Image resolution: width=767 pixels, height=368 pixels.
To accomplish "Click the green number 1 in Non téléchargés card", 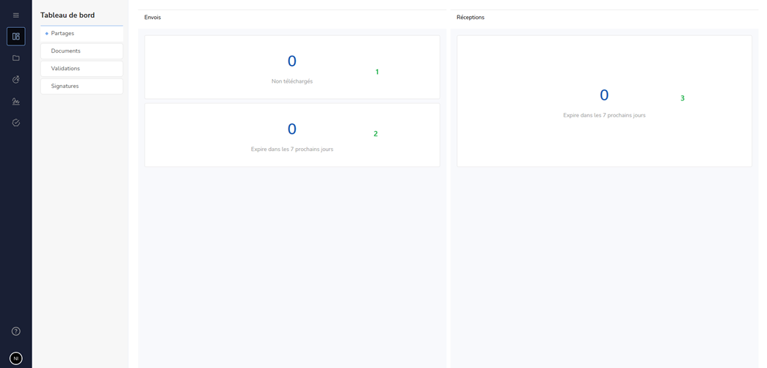I will point(377,72).
